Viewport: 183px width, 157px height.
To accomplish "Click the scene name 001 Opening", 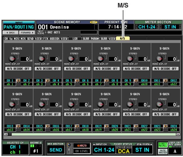I will (x=54, y=27).
